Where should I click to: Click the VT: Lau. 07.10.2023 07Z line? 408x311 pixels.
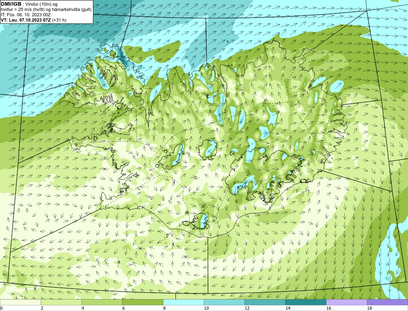(x=33, y=20)
